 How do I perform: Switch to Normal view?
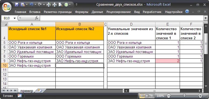coord(142,96)
